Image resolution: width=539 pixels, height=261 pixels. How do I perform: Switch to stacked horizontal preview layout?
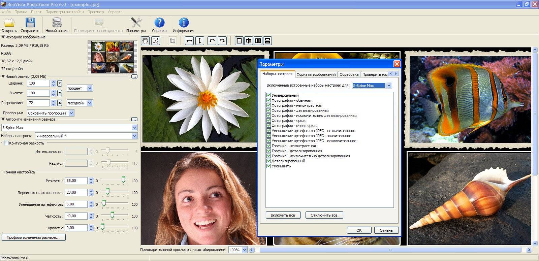pos(267,41)
